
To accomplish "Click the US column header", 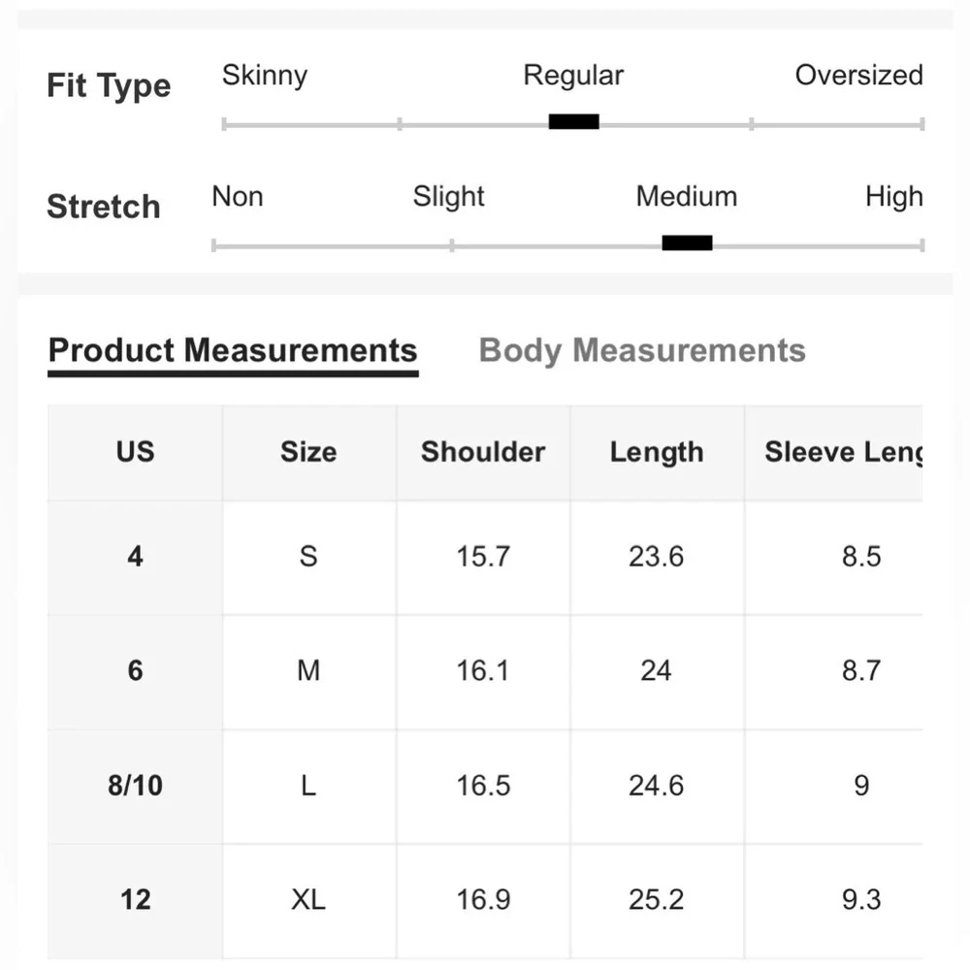I will point(135,452).
